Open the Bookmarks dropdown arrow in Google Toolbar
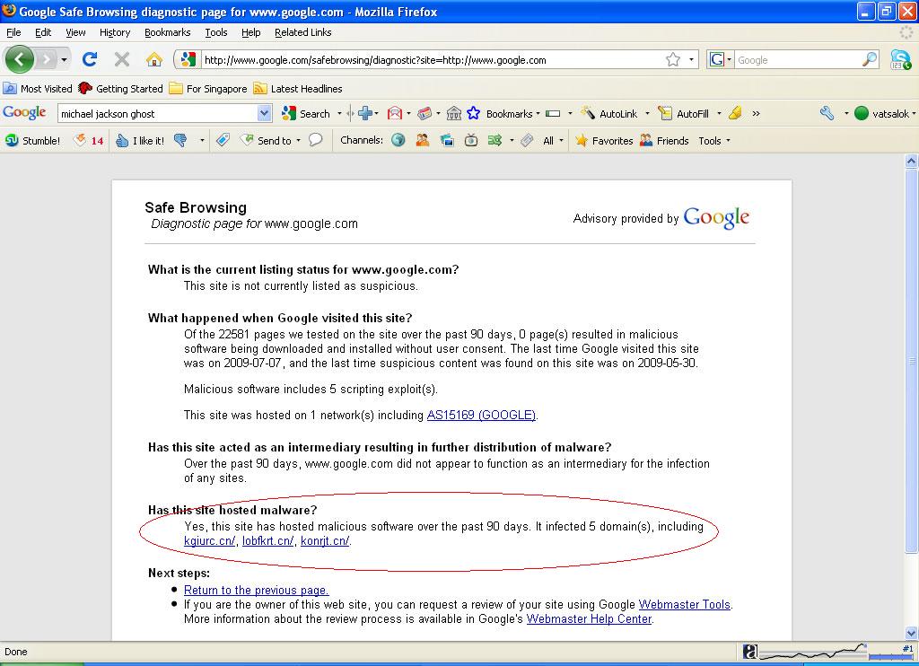The width and height of the screenshot is (919, 666). (x=538, y=114)
